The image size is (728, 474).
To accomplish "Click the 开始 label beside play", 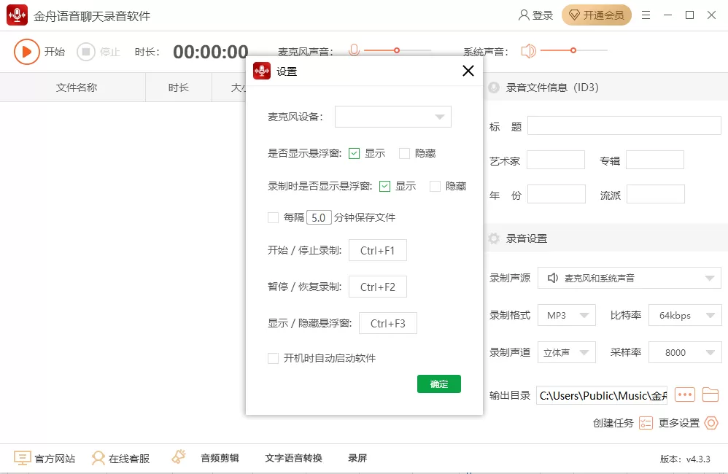I will (54, 52).
